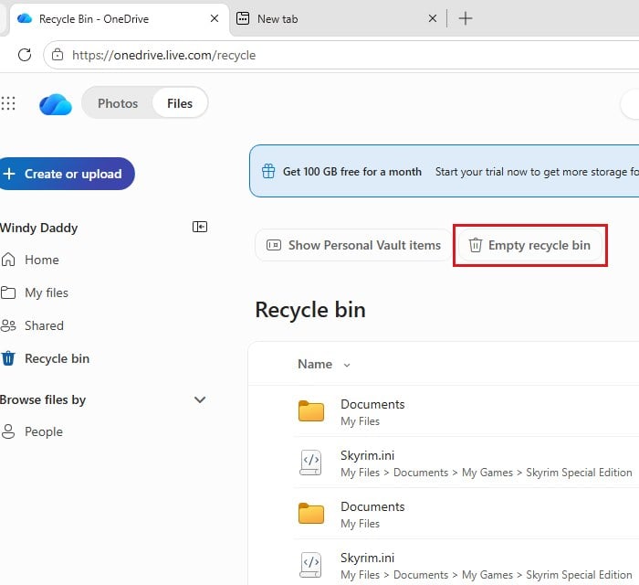Image resolution: width=639 pixels, height=585 pixels.
Task: Switch to the Files view
Action: point(180,103)
